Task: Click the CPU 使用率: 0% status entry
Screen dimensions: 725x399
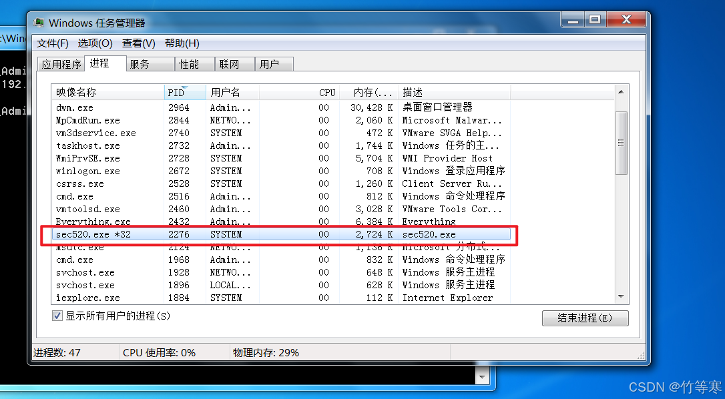Action: (159, 353)
